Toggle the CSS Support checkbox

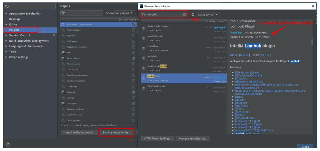134,103
